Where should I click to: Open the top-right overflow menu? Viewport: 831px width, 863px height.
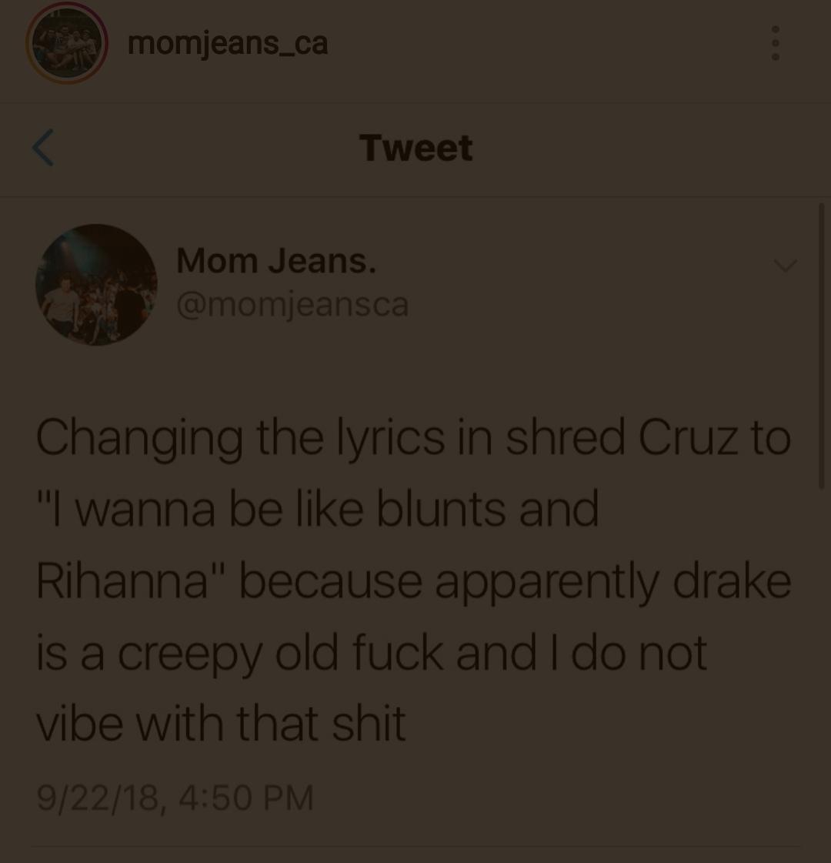[x=775, y=43]
